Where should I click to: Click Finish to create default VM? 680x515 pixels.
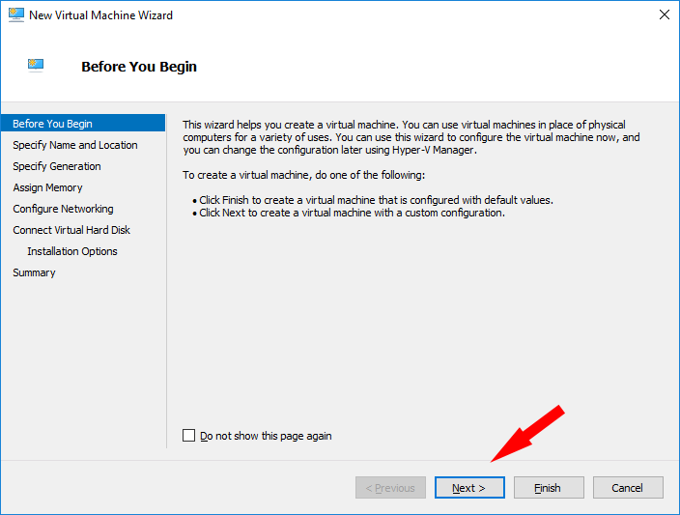pos(549,488)
